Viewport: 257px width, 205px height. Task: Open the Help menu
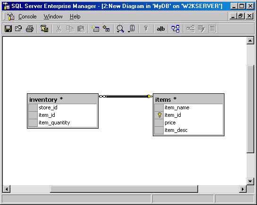pyautogui.click(x=75, y=16)
